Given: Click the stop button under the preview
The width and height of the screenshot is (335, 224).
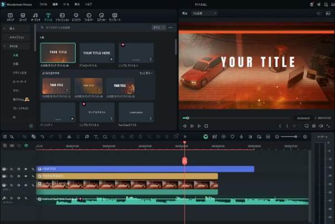Looking at the screenshot, I should [x=207, y=126].
